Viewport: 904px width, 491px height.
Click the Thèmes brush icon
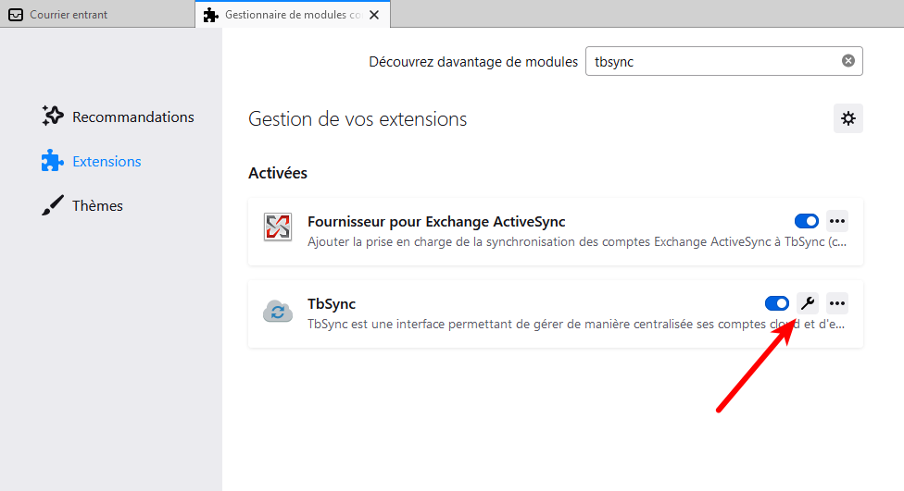(53, 205)
